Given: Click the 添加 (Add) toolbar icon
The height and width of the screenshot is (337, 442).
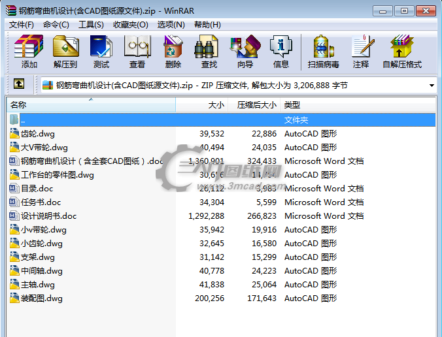Looking at the screenshot, I should [29, 52].
